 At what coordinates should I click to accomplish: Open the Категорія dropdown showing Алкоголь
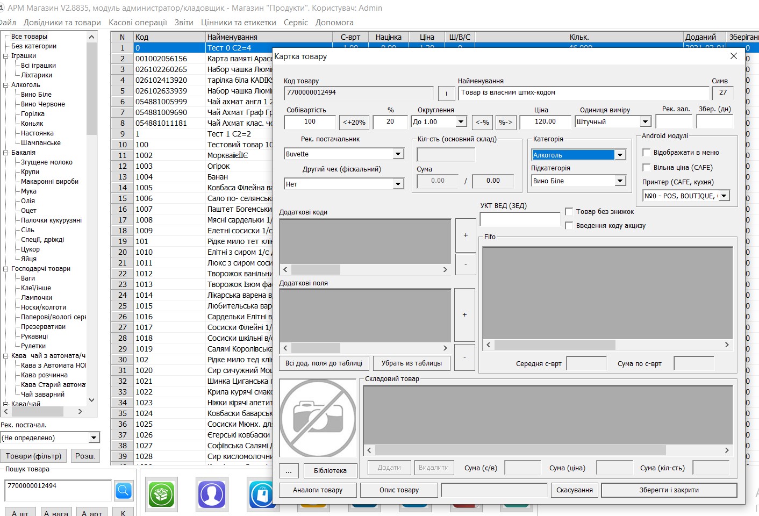pos(620,155)
